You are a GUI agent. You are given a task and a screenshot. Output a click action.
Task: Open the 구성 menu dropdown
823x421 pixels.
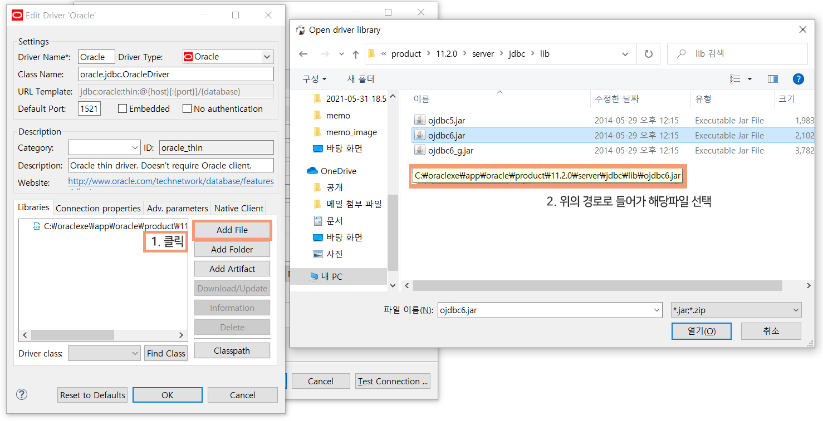click(315, 79)
